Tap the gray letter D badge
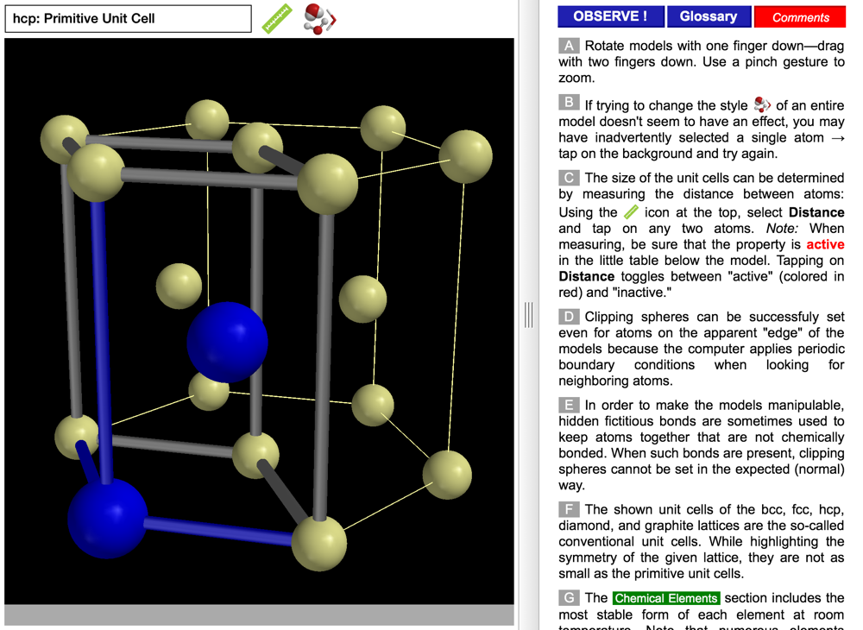Viewport: 863px width, 630px height. 568,317
